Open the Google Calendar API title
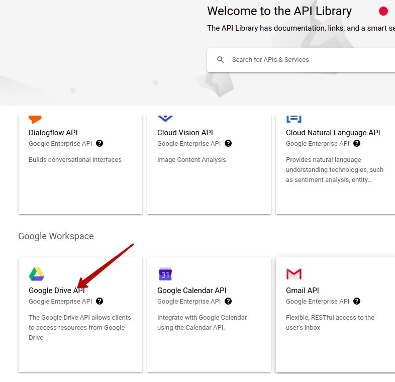The height and width of the screenshot is (382, 395). coord(191,291)
